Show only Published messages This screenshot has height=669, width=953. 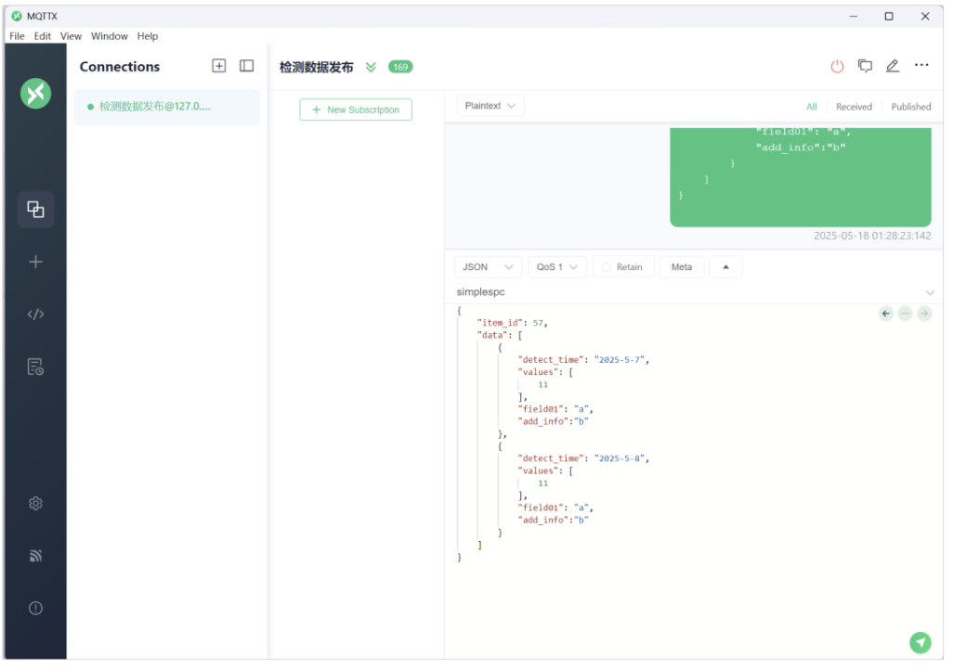pos(910,107)
